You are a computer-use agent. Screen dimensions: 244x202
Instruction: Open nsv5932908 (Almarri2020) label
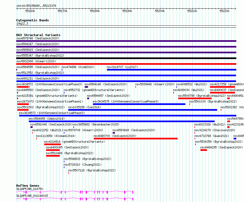36,61
